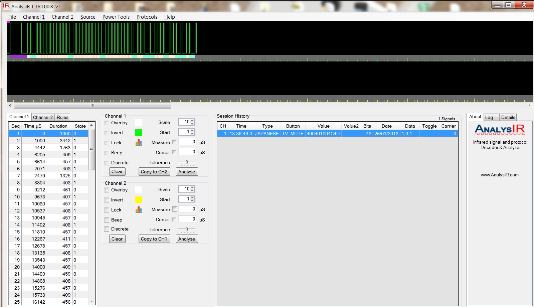Image resolution: width=534 pixels, height=307 pixels.
Task: Click the waveform scrollbar left arrow
Action: (10, 105)
